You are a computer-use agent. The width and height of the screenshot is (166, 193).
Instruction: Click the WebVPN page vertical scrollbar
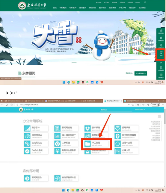165,147
